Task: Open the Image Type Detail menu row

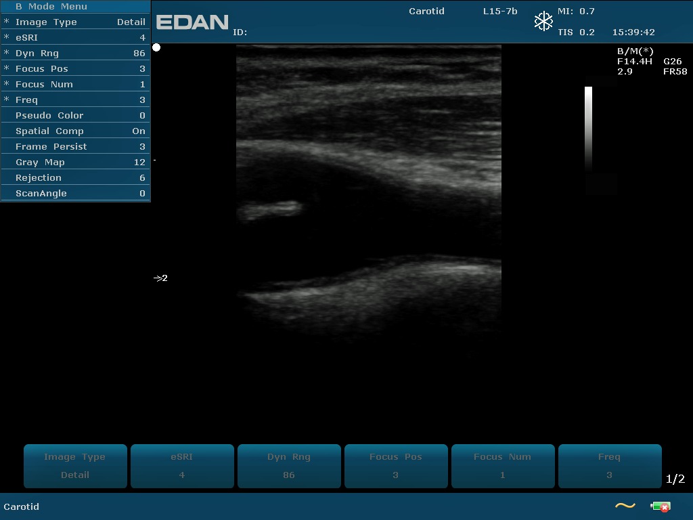Action: (x=75, y=22)
